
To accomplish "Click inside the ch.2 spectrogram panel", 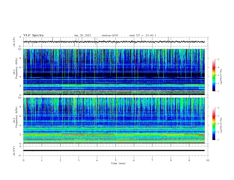I will pos(114,121).
